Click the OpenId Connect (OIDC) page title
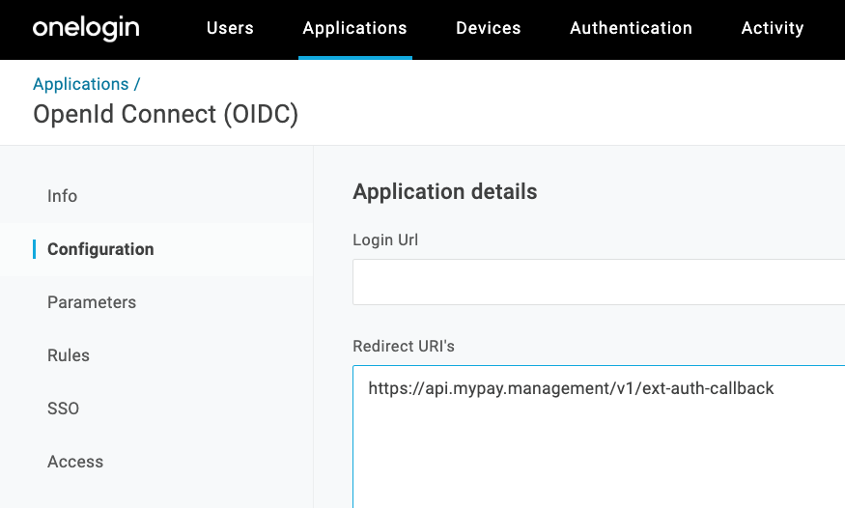 (x=165, y=114)
